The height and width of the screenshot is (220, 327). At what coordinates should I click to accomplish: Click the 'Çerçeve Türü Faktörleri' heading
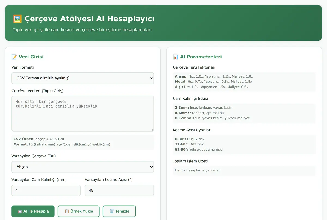click(x=194, y=67)
